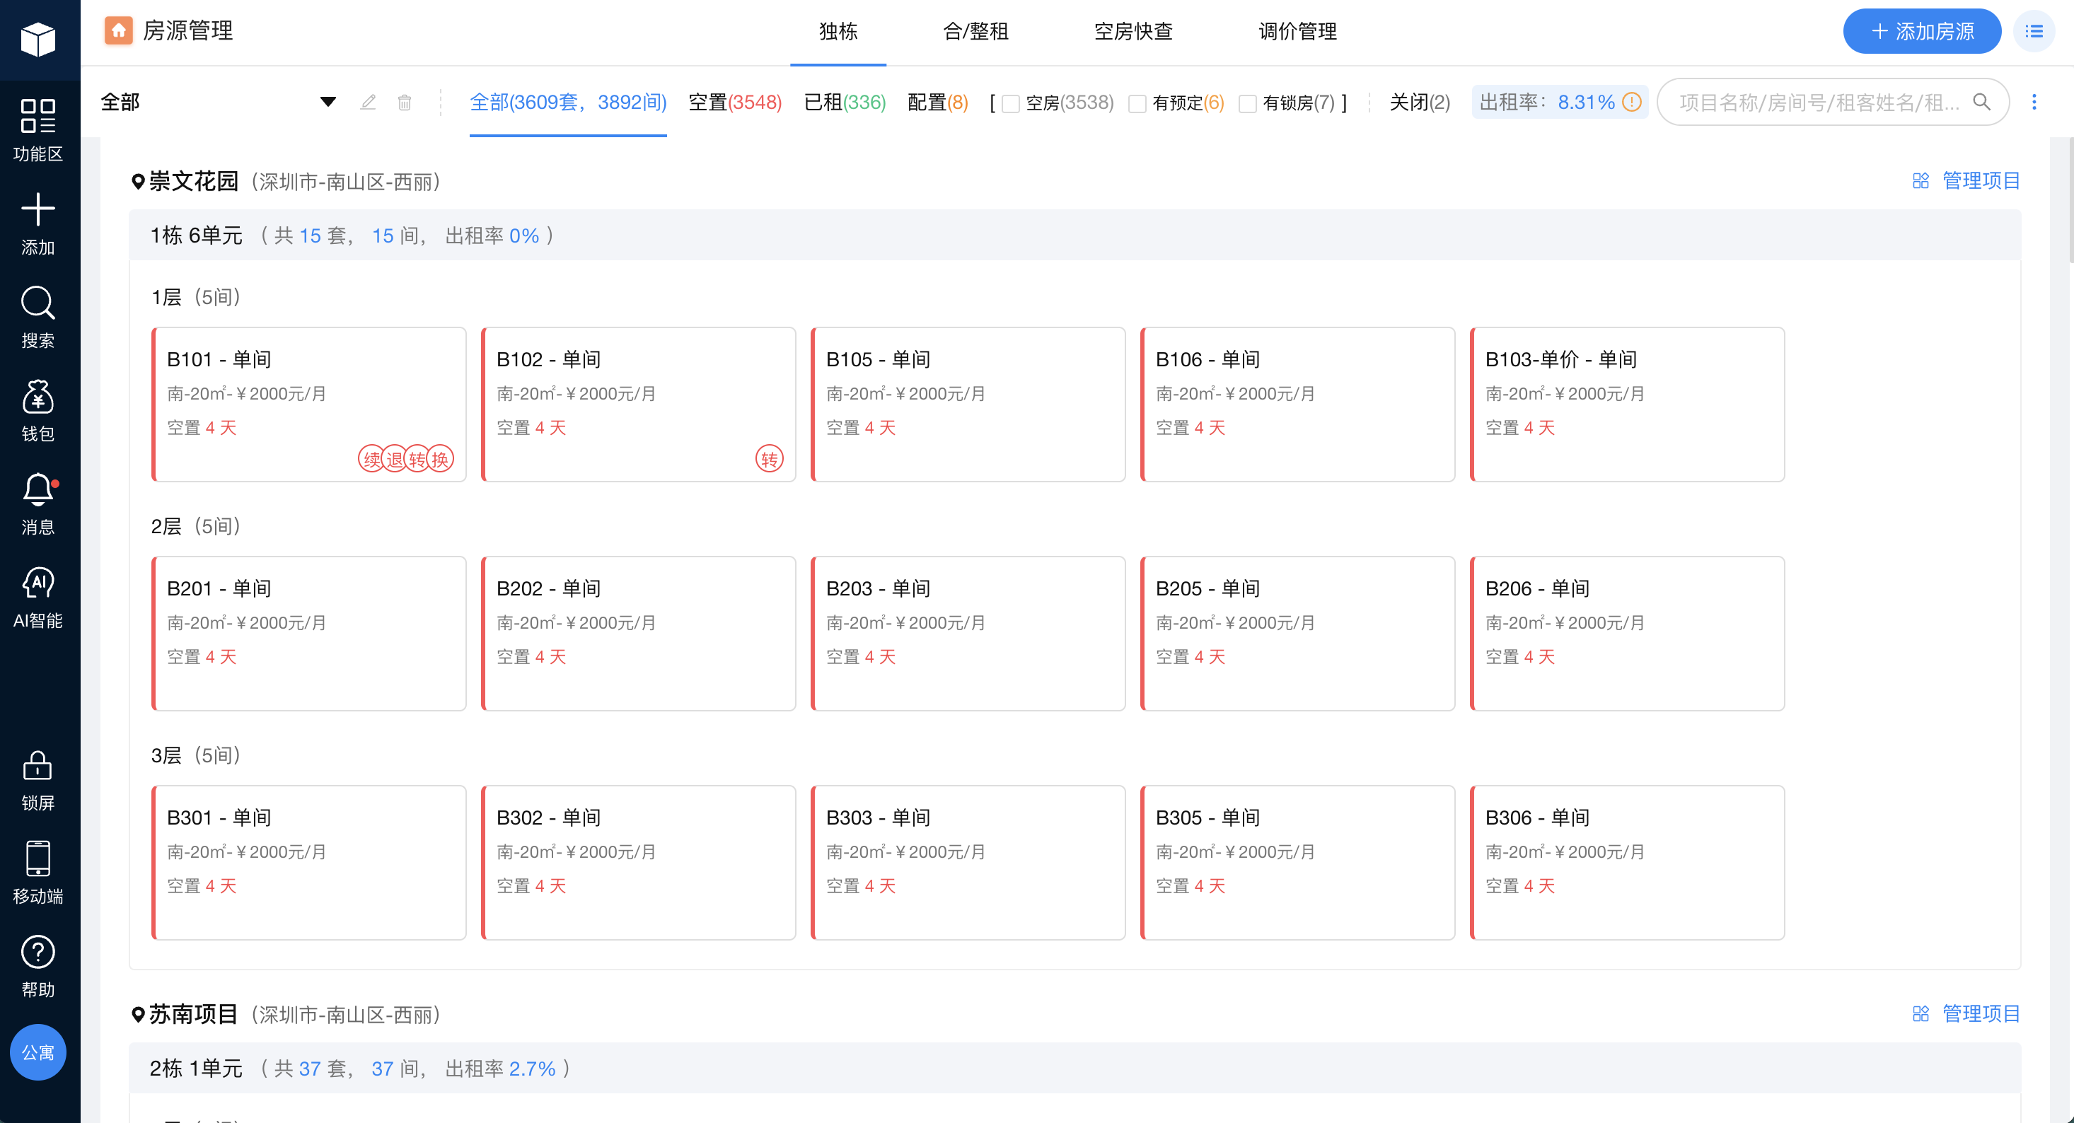Viewport: 2074px width, 1123px height.
Task: Click the occupancy rate info icon
Action: (1632, 103)
